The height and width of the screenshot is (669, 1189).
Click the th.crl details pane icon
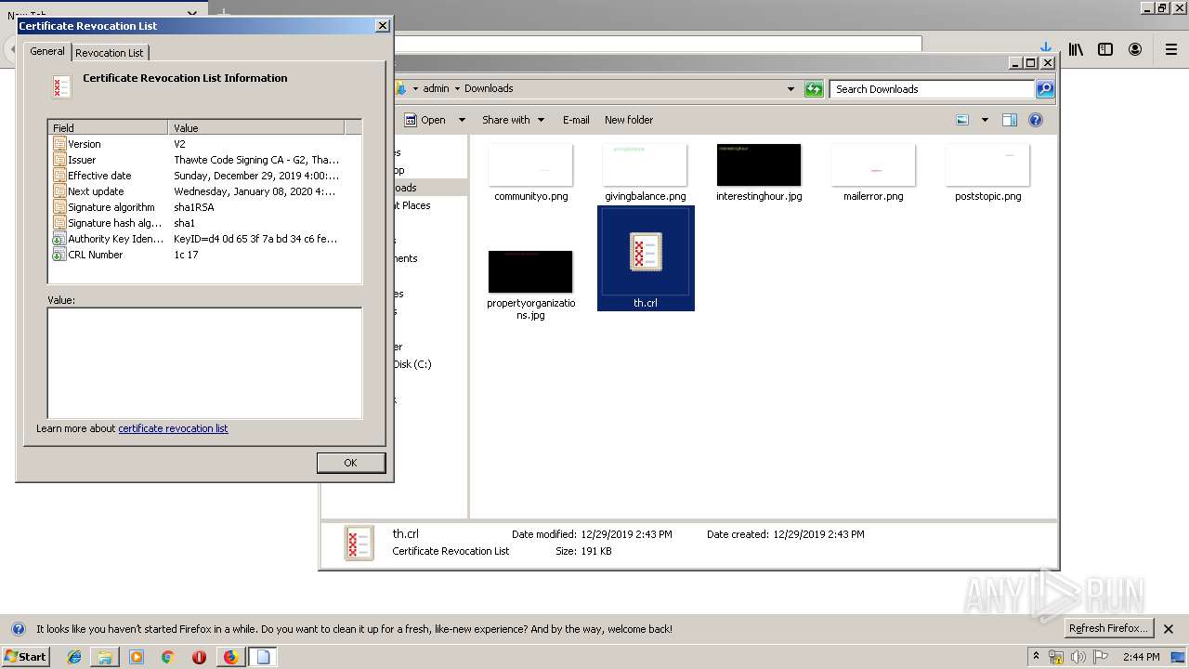coord(359,543)
